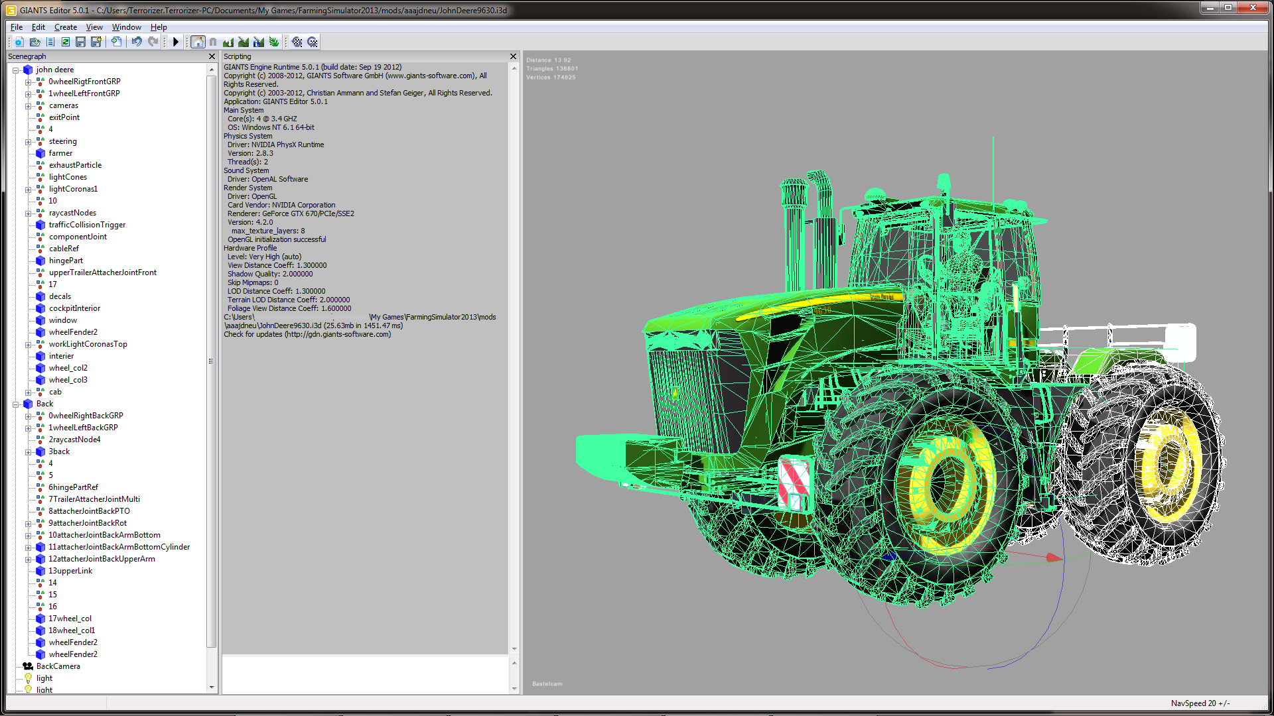Click the Scenegraph vertical scrollbar

point(211,361)
